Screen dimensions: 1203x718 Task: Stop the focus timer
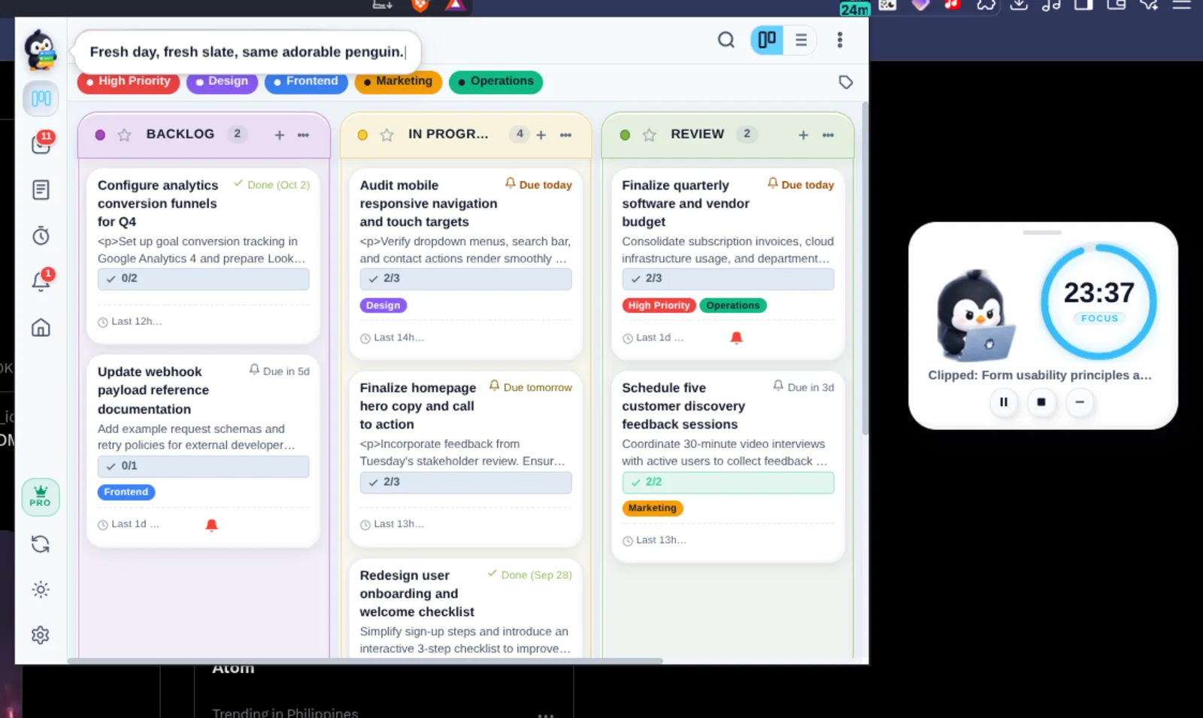[1041, 402]
